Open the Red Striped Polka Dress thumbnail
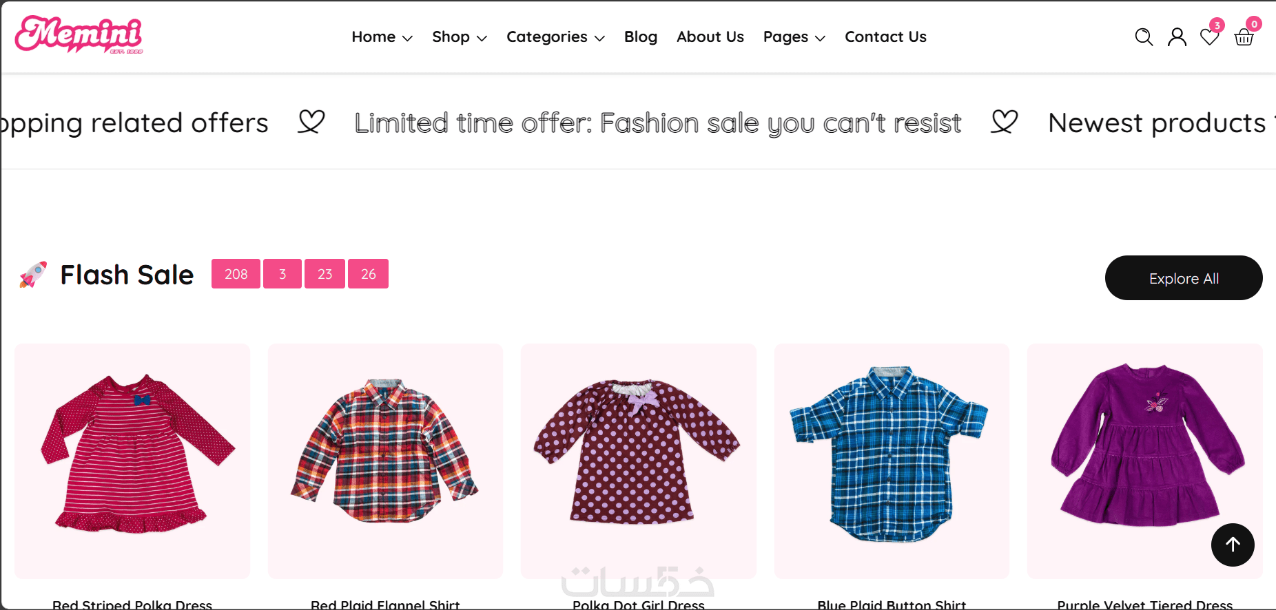Viewport: 1276px width, 610px height. point(132,461)
